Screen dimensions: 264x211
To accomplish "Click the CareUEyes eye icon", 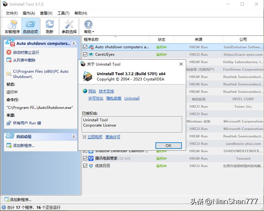I will [91, 54].
